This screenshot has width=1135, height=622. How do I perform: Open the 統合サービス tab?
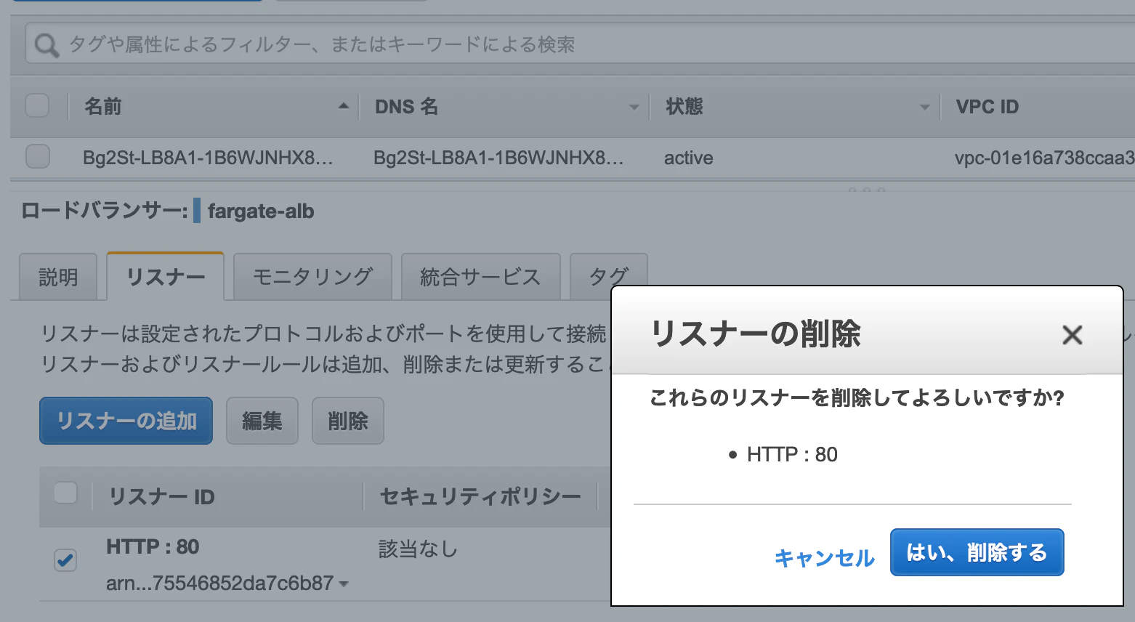pyautogui.click(x=480, y=277)
